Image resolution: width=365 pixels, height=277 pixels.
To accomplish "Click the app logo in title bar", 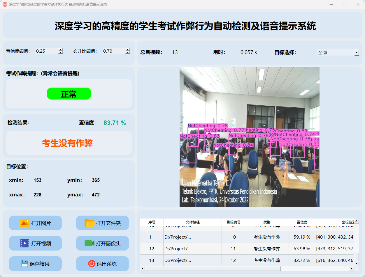I will (5, 4).
